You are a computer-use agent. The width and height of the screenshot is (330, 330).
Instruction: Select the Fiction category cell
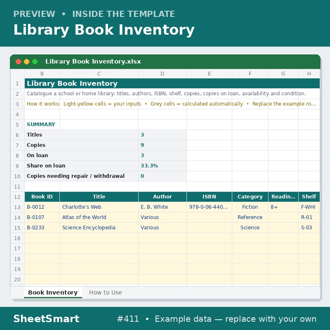coord(250,207)
